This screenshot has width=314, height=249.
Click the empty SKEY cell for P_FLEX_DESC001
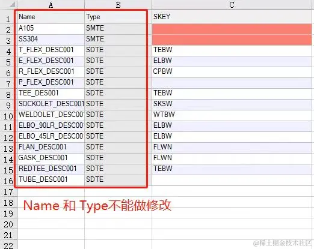pos(232,83)
